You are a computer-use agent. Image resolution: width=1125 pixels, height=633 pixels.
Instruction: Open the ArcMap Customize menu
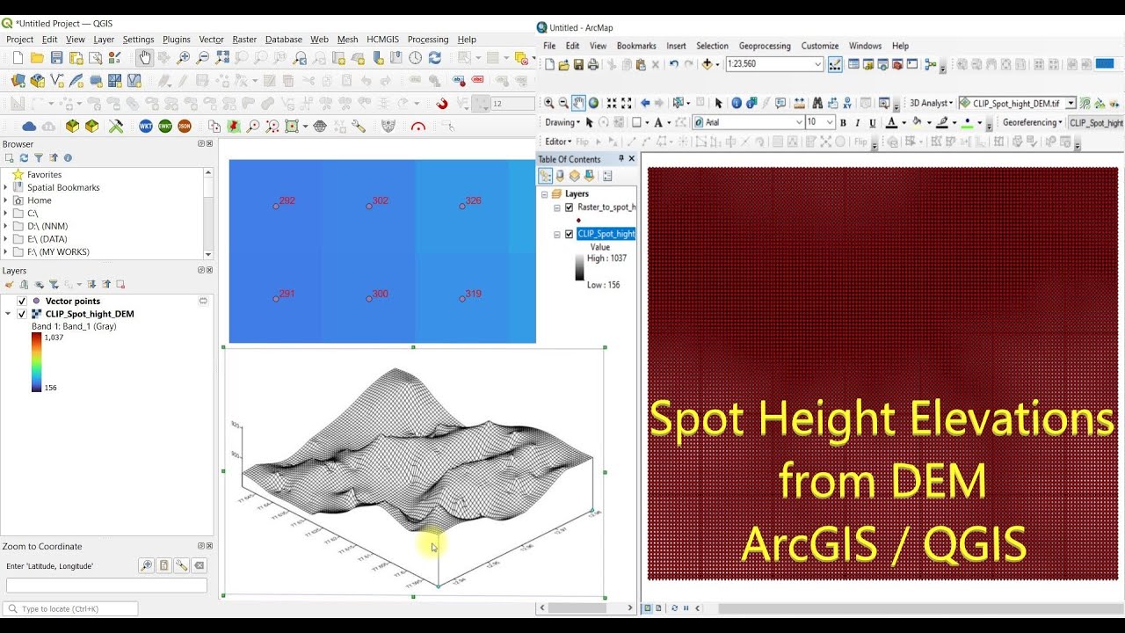point(820,46)
